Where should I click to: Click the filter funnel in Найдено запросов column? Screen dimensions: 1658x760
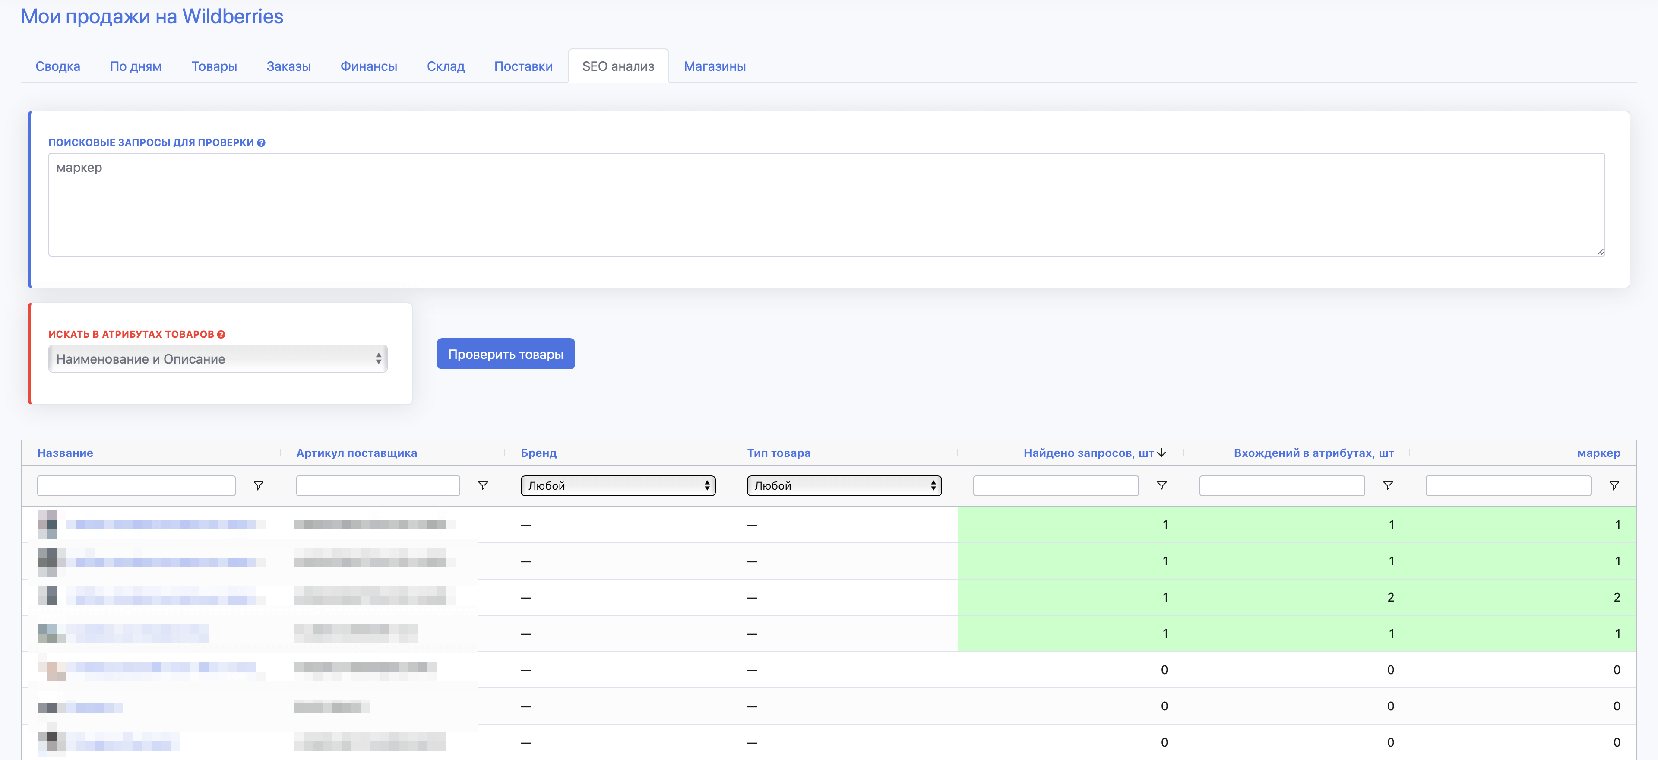1162,486
